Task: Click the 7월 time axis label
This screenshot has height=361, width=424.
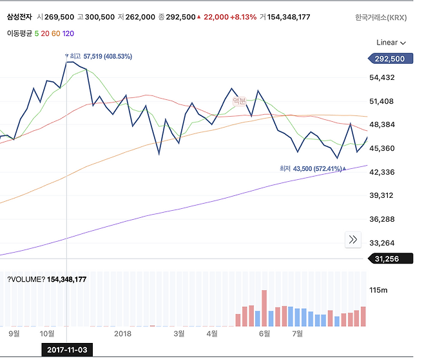Action: coord(298,334)
